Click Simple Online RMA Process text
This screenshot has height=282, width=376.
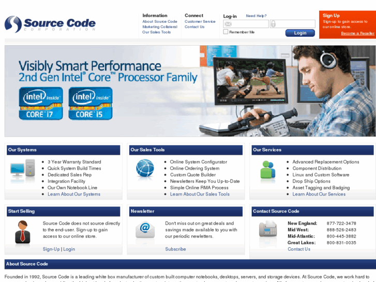(x=199, y=188)
